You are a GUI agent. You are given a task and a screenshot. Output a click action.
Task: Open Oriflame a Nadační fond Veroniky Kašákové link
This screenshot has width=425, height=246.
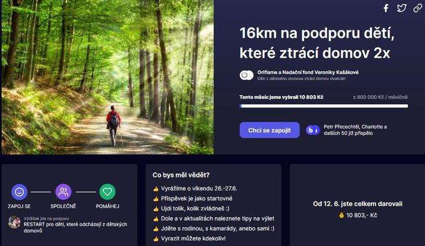click(308, 73)
